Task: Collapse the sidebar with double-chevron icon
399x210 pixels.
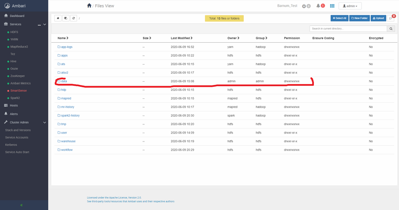Action: pos(22,205)
